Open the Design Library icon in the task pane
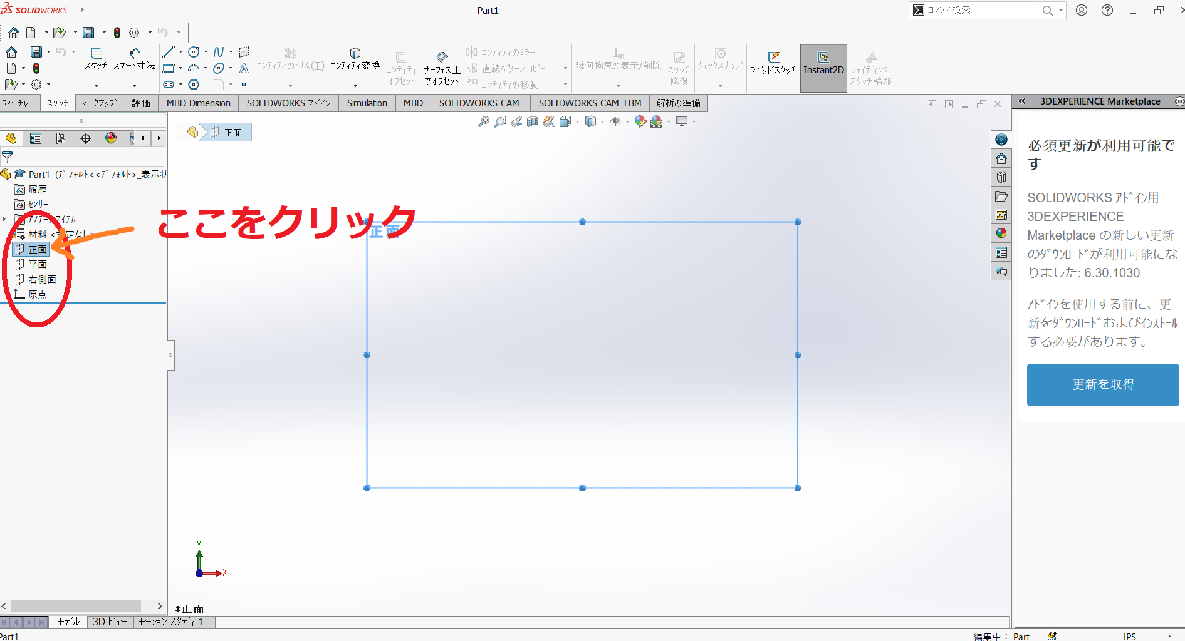Viewport: 1185px width, 641px height. pos(1001,177)
